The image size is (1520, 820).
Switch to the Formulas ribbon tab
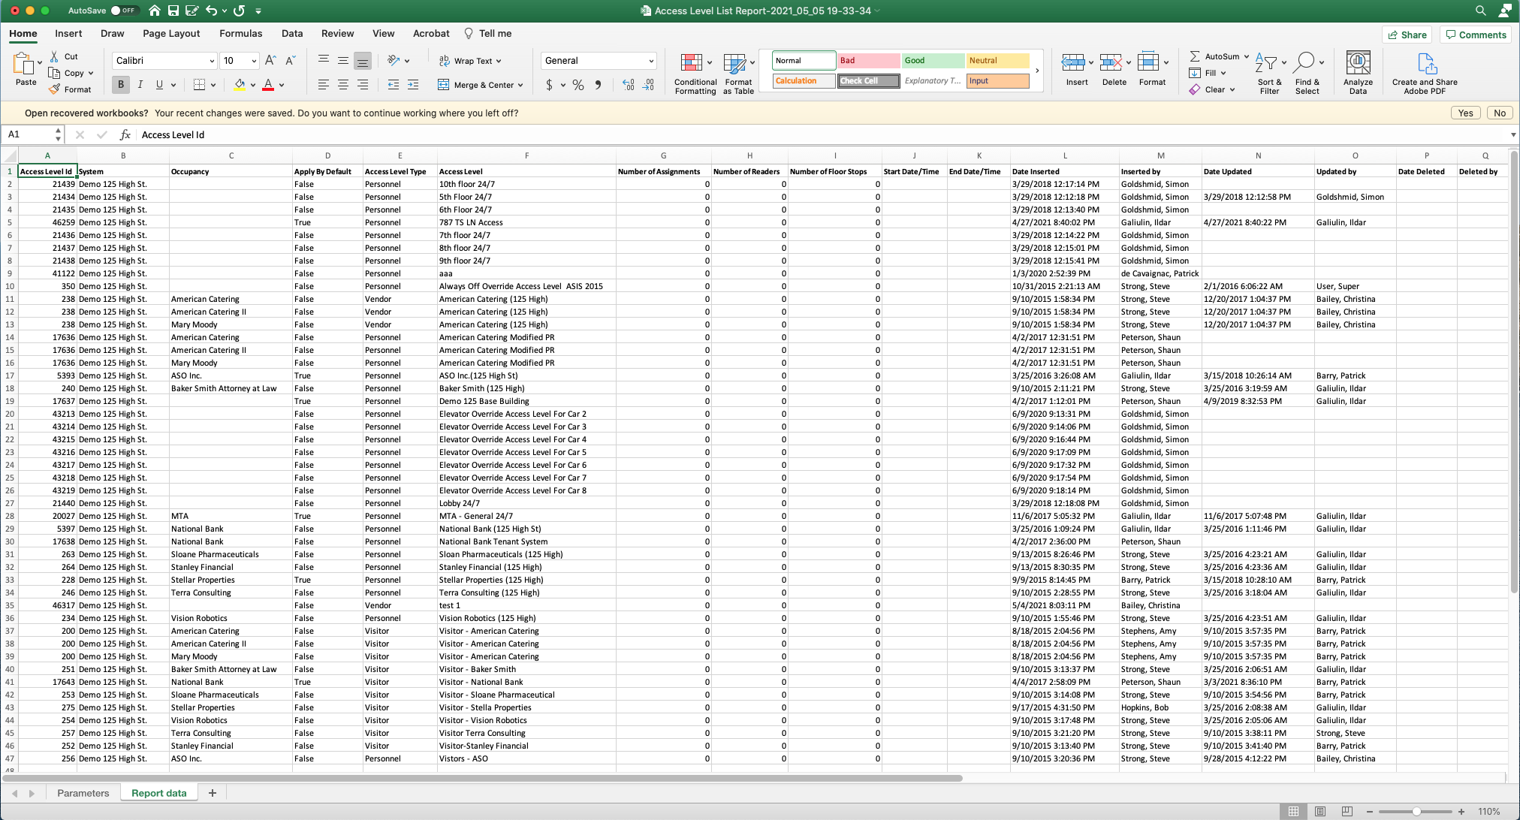point(240,33)
